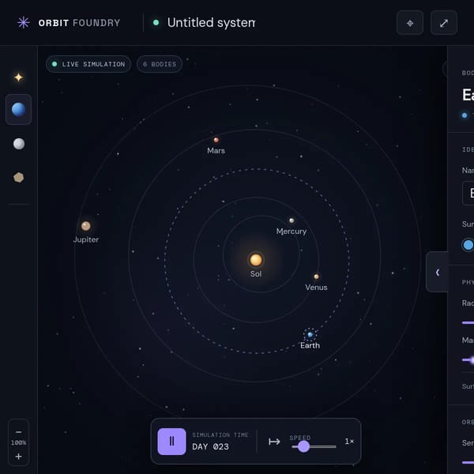This screenshot has height=474, width=474.
Task: Pause the simulation
Action: point(171,442)
